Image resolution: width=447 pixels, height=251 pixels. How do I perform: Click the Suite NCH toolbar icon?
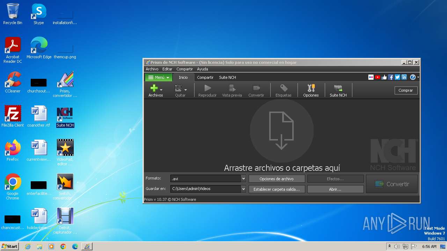pos(338,88)
